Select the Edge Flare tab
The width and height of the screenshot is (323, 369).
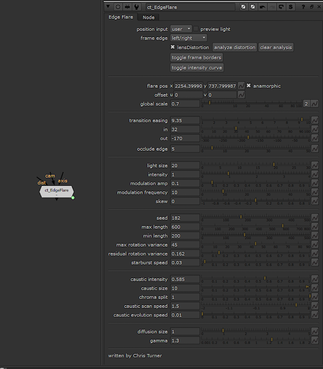121,17
